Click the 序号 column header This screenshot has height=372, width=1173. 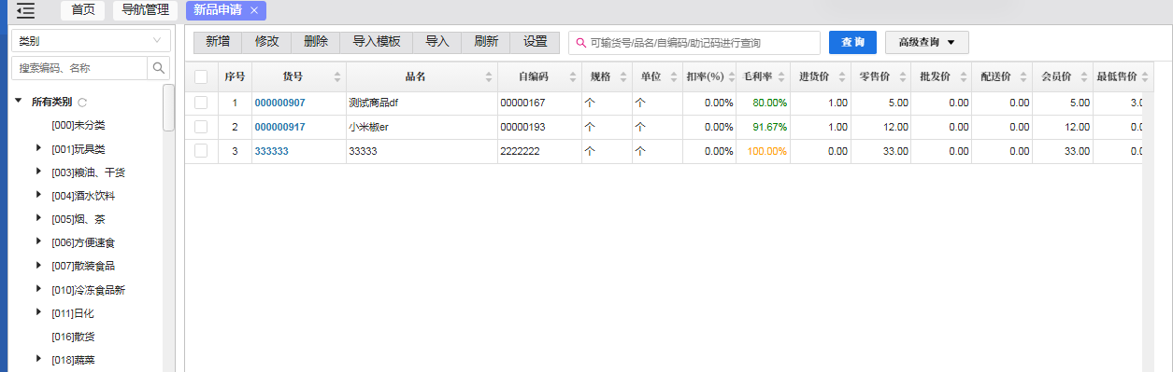click(235, 77)
